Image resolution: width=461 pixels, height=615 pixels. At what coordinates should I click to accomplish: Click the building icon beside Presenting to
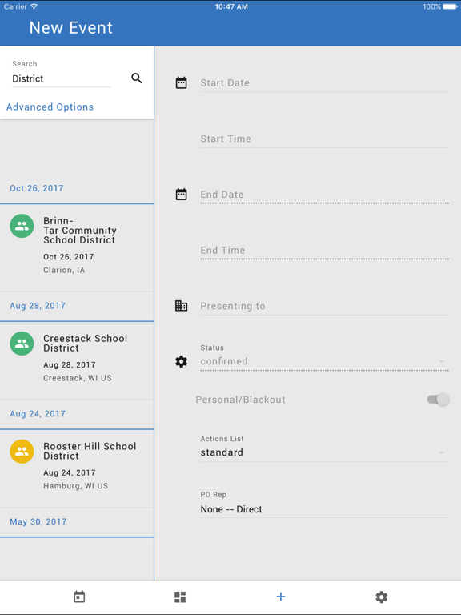181,306
